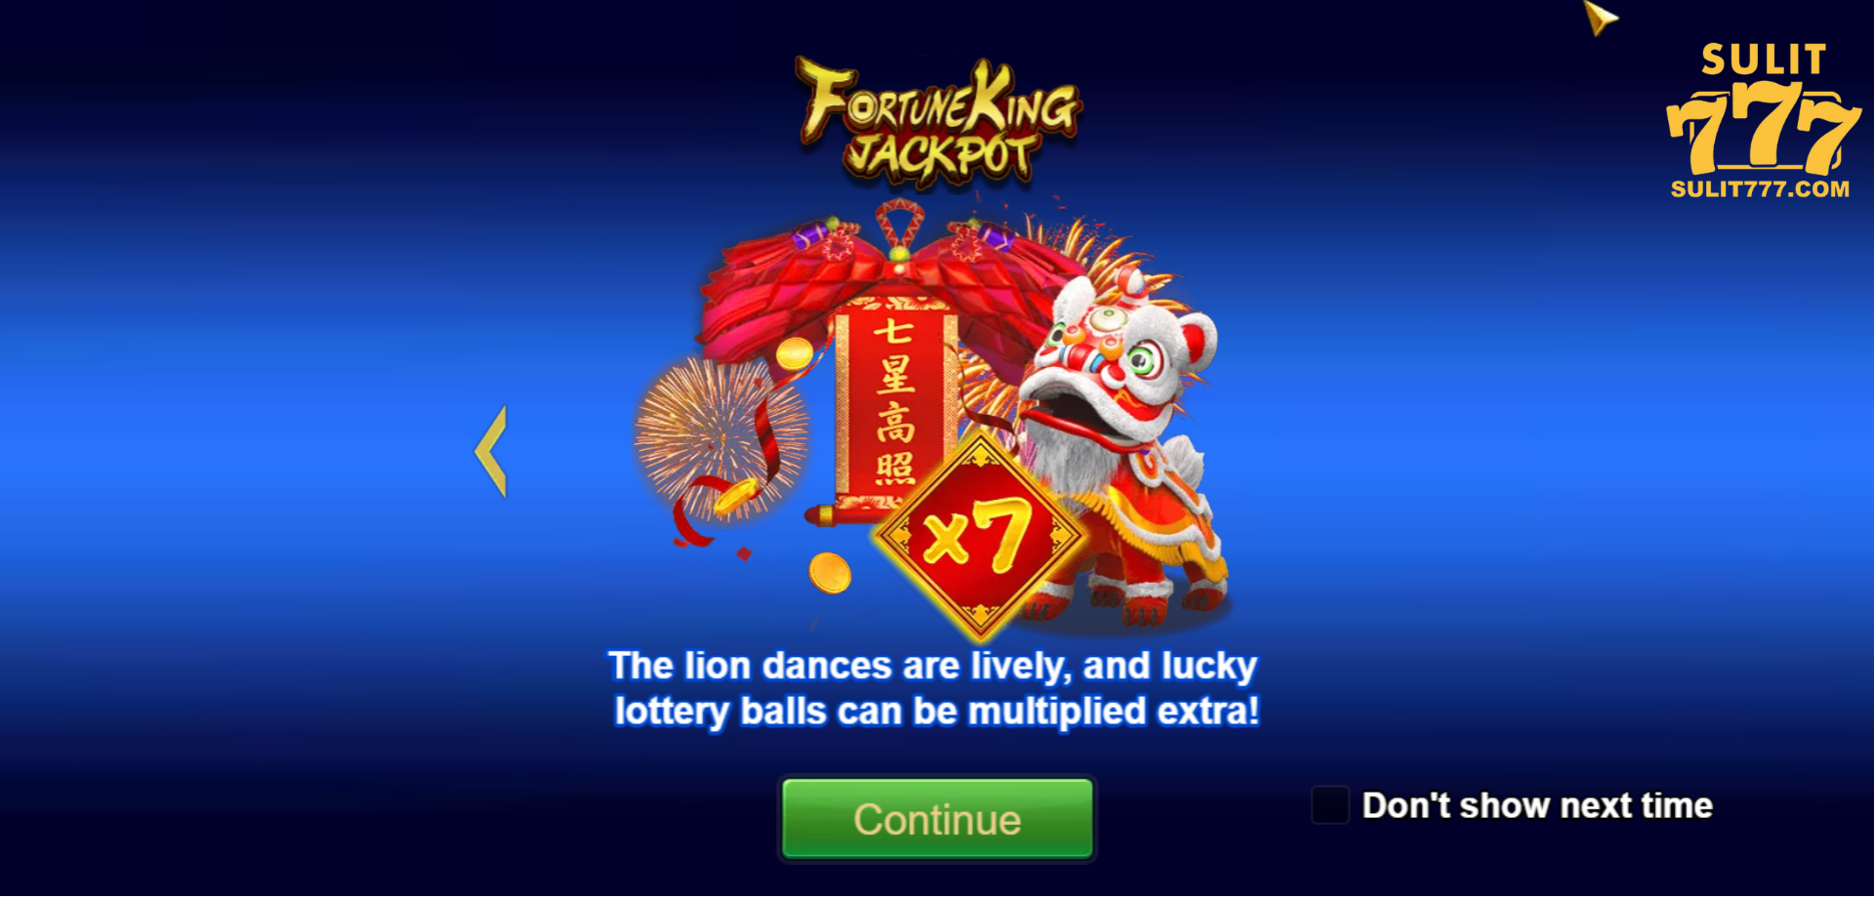Open the Sulit 777 logo
The image size is (1874, 898).
click(x=1763, y=121)
